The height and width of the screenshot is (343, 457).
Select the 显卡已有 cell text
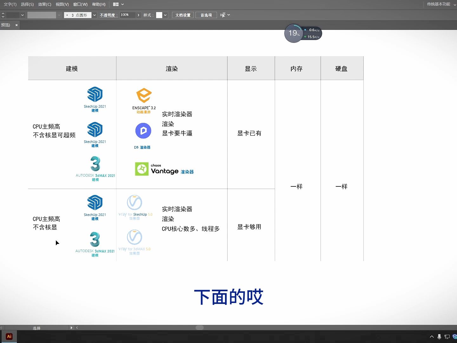249,133
